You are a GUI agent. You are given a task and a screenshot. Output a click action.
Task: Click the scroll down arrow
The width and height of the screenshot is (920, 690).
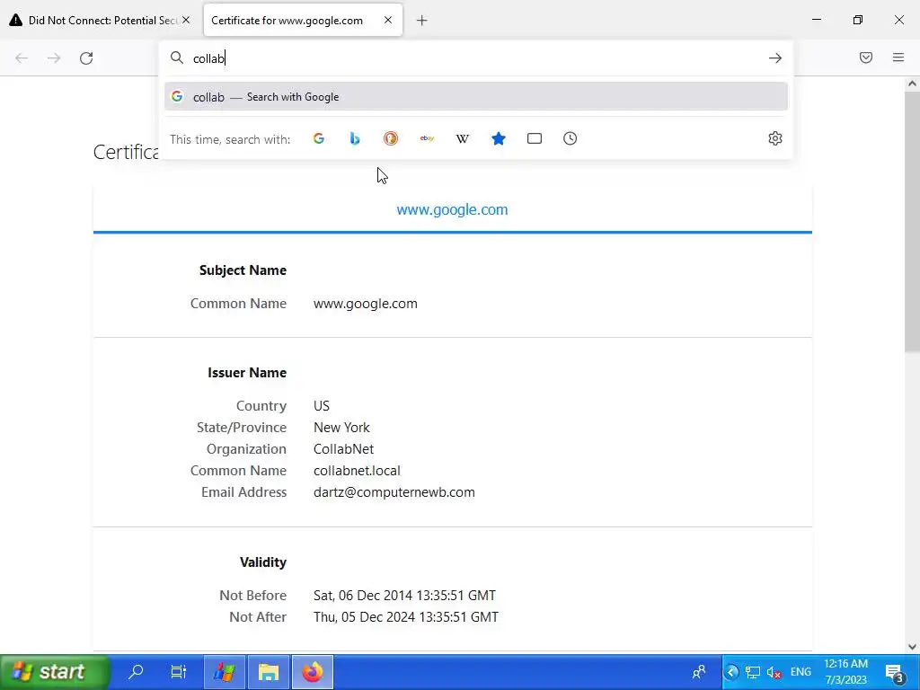point(912,647)
